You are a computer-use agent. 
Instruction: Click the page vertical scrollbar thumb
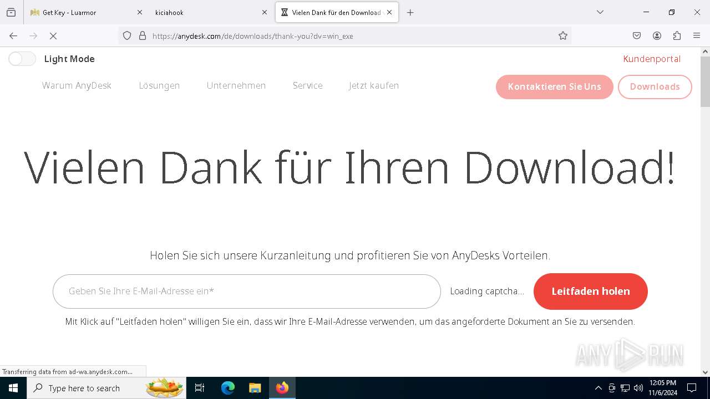coord(705,81)
